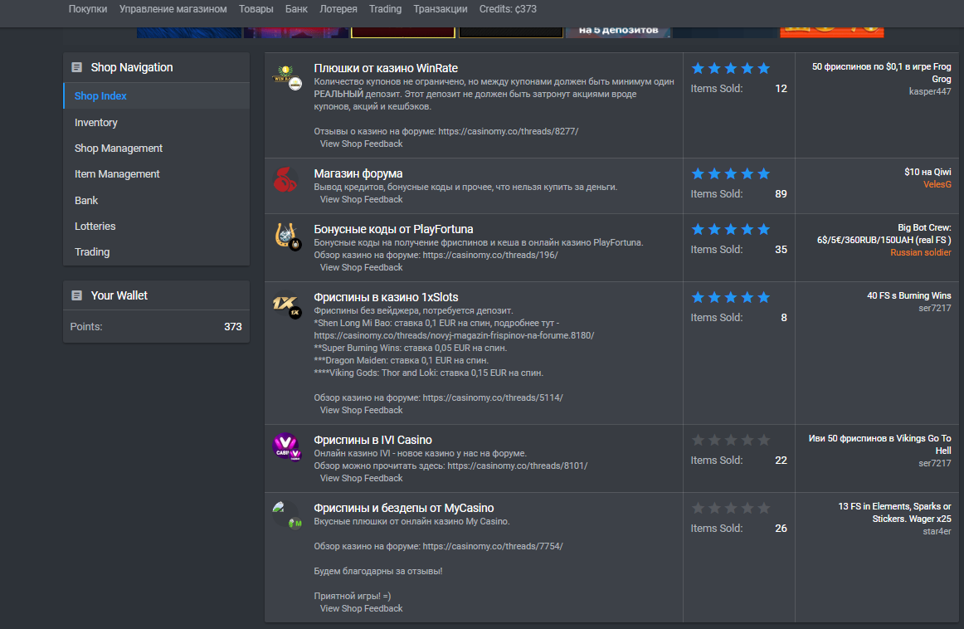The height and width of the screenshot is (629, 964).
Task: View Shop Feedback for Магазин форума
Action: pyautogui.click(x=362, y=200)
